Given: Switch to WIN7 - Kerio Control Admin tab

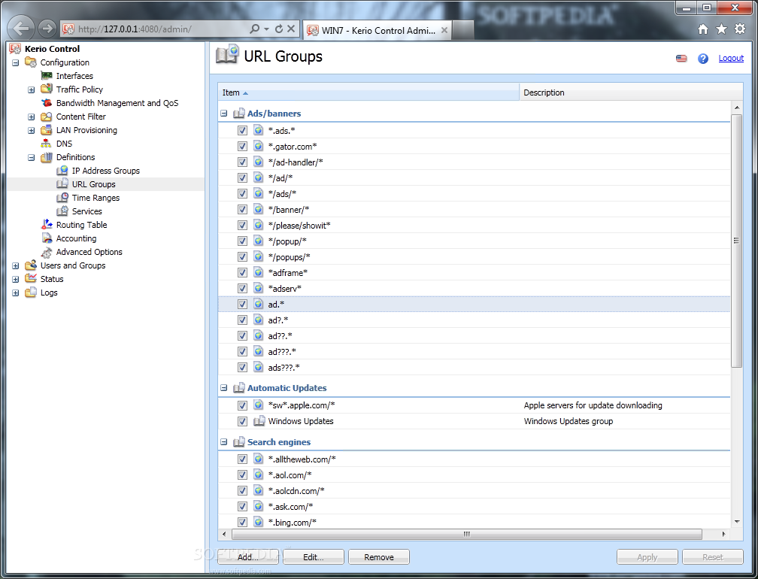Looking at the screenshot, I should click(377, 30).
